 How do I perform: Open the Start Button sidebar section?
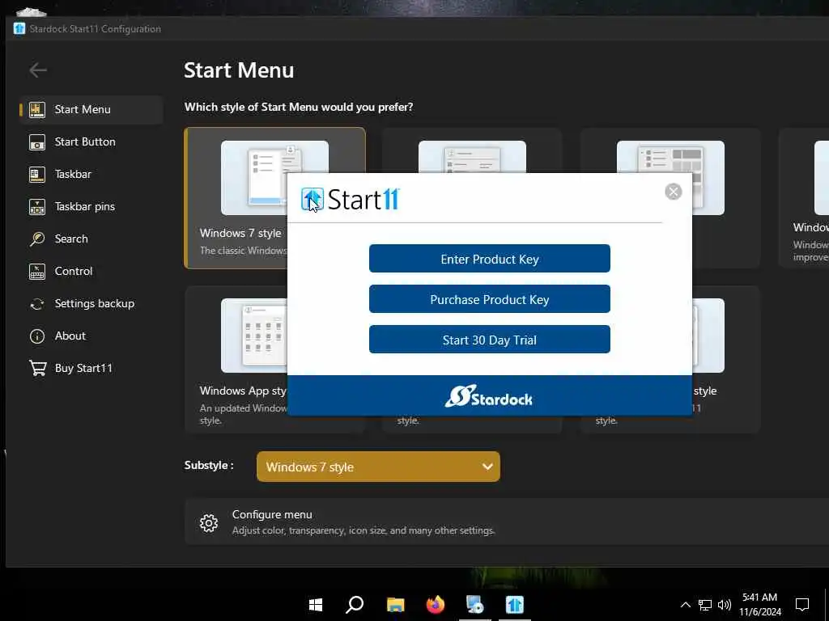[91, 142]
